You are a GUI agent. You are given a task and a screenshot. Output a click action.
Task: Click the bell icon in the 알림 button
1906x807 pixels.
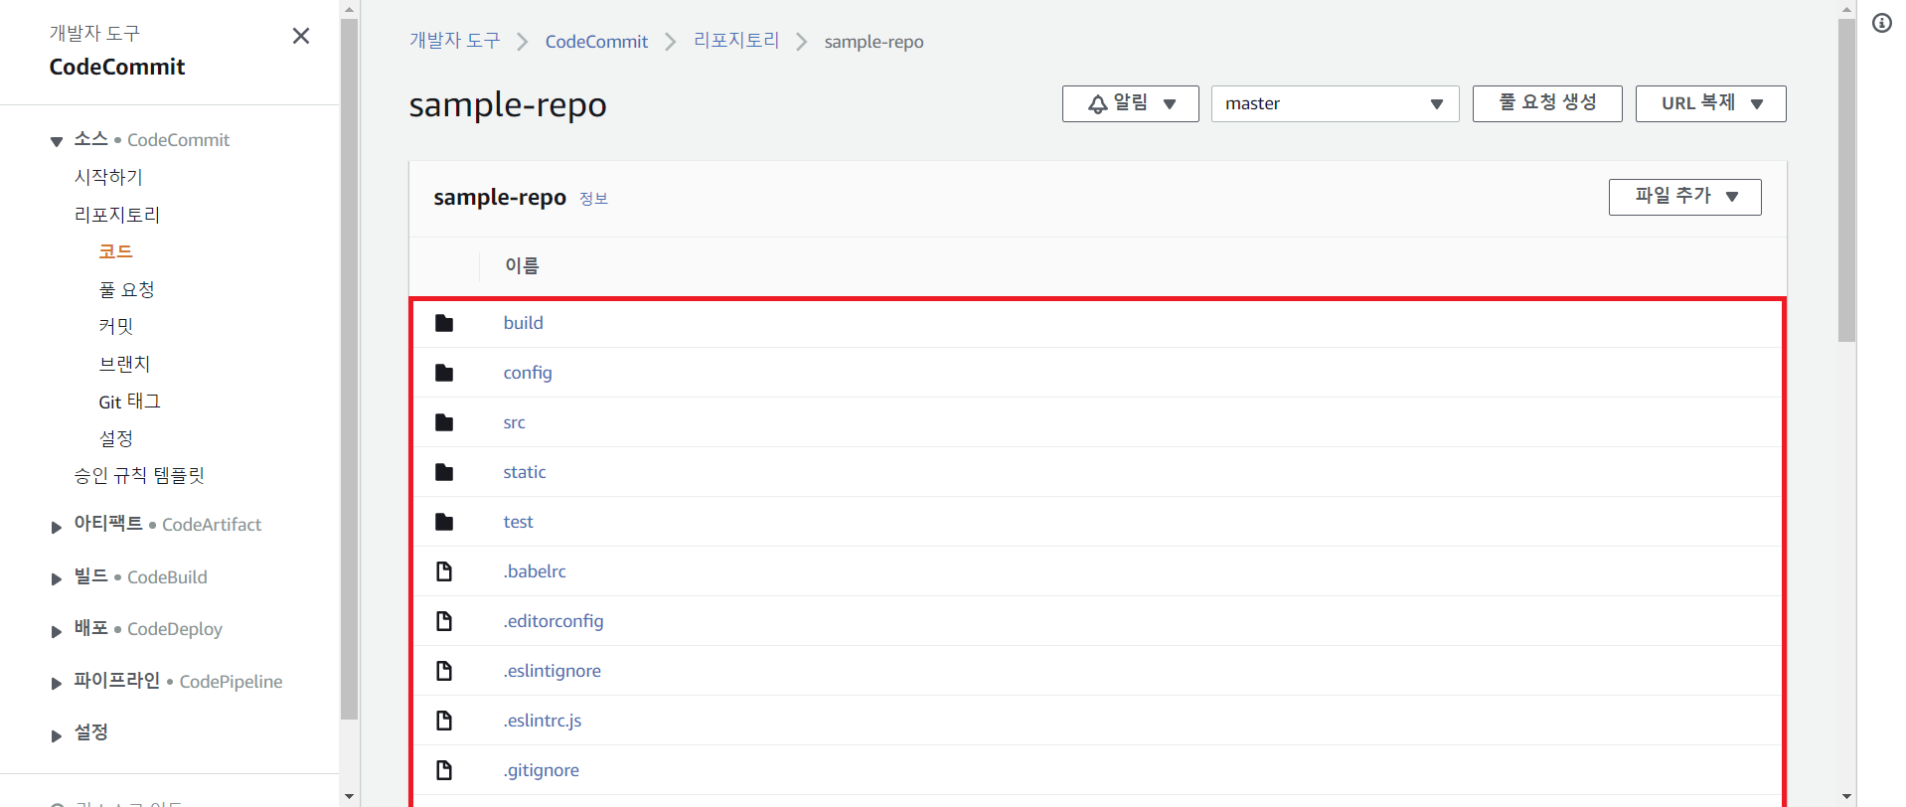[1098, 104]
